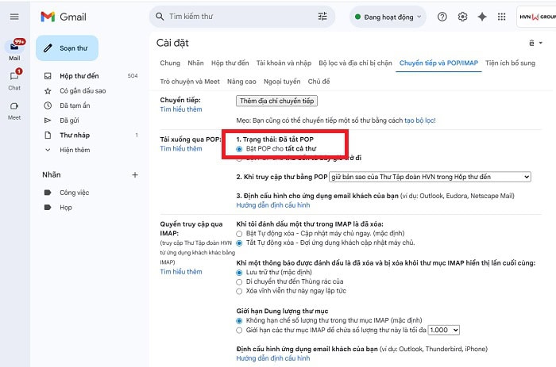
Task: Select 'Bật POP cho tất cả thư' radio
Action: pos(241,148)
